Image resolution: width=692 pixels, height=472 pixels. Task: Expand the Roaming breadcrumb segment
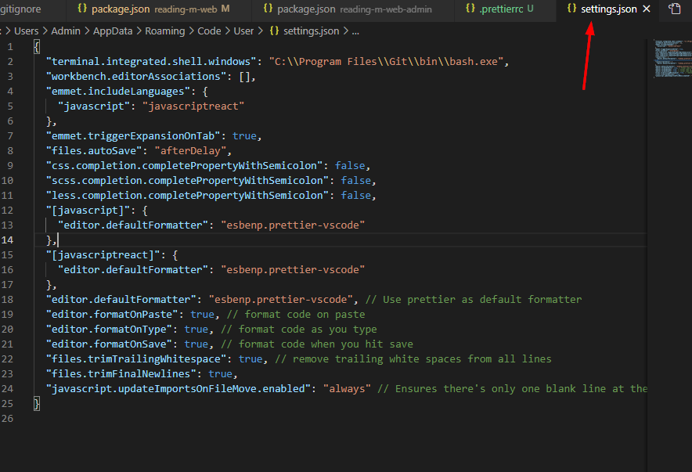tap(165, 31)
